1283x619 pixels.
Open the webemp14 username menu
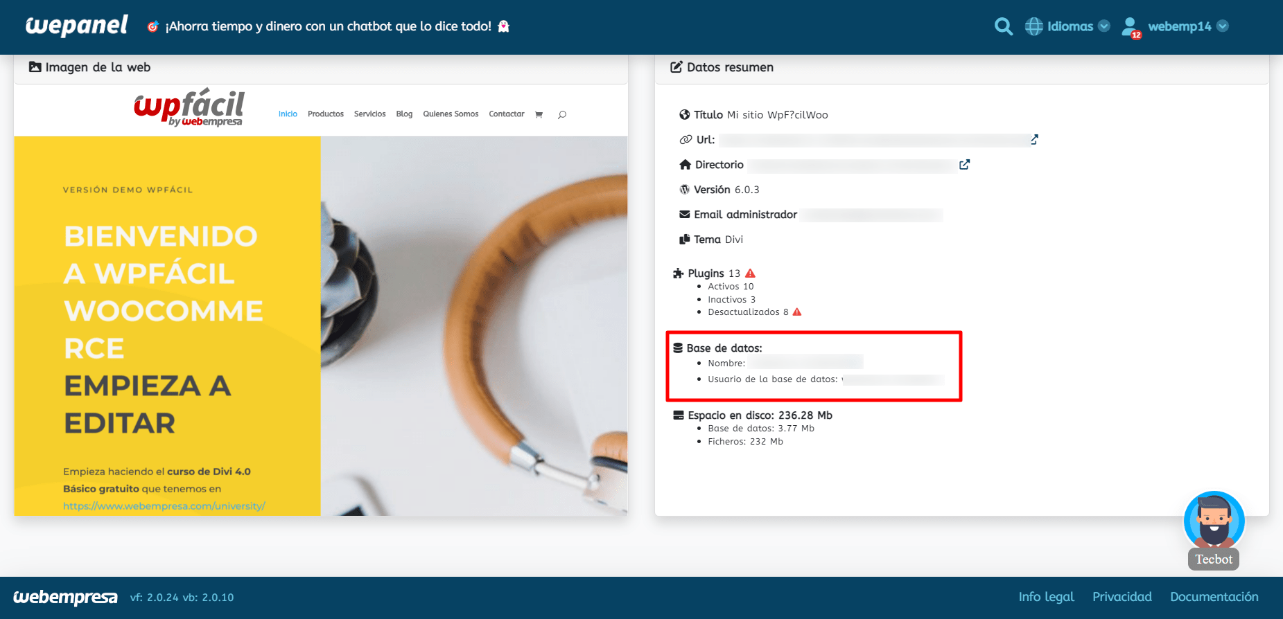pos(1179,26)
